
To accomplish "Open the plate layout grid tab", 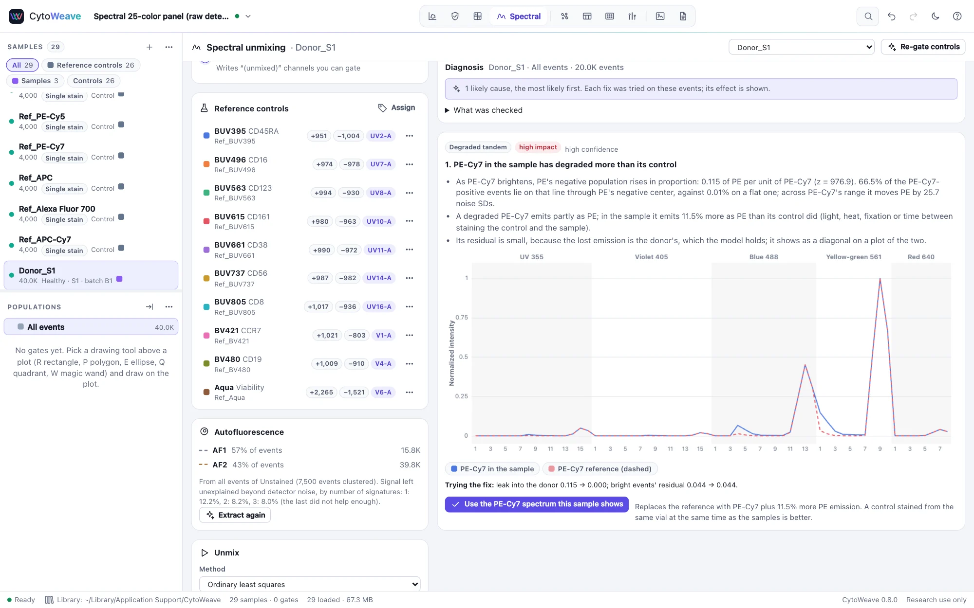I will coord(609,16).
